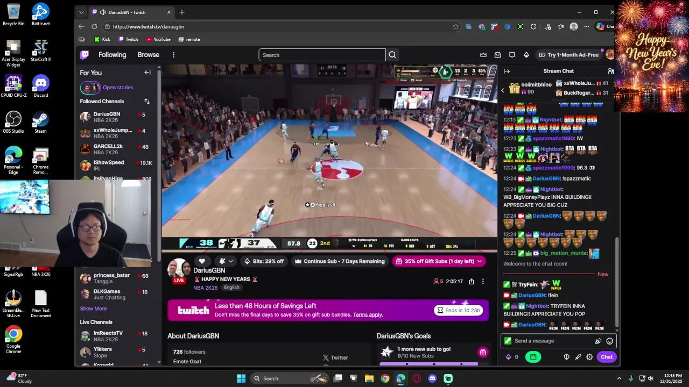Bookmark this page with the star icon
The image size is (689, 387).
pos(455,26)
